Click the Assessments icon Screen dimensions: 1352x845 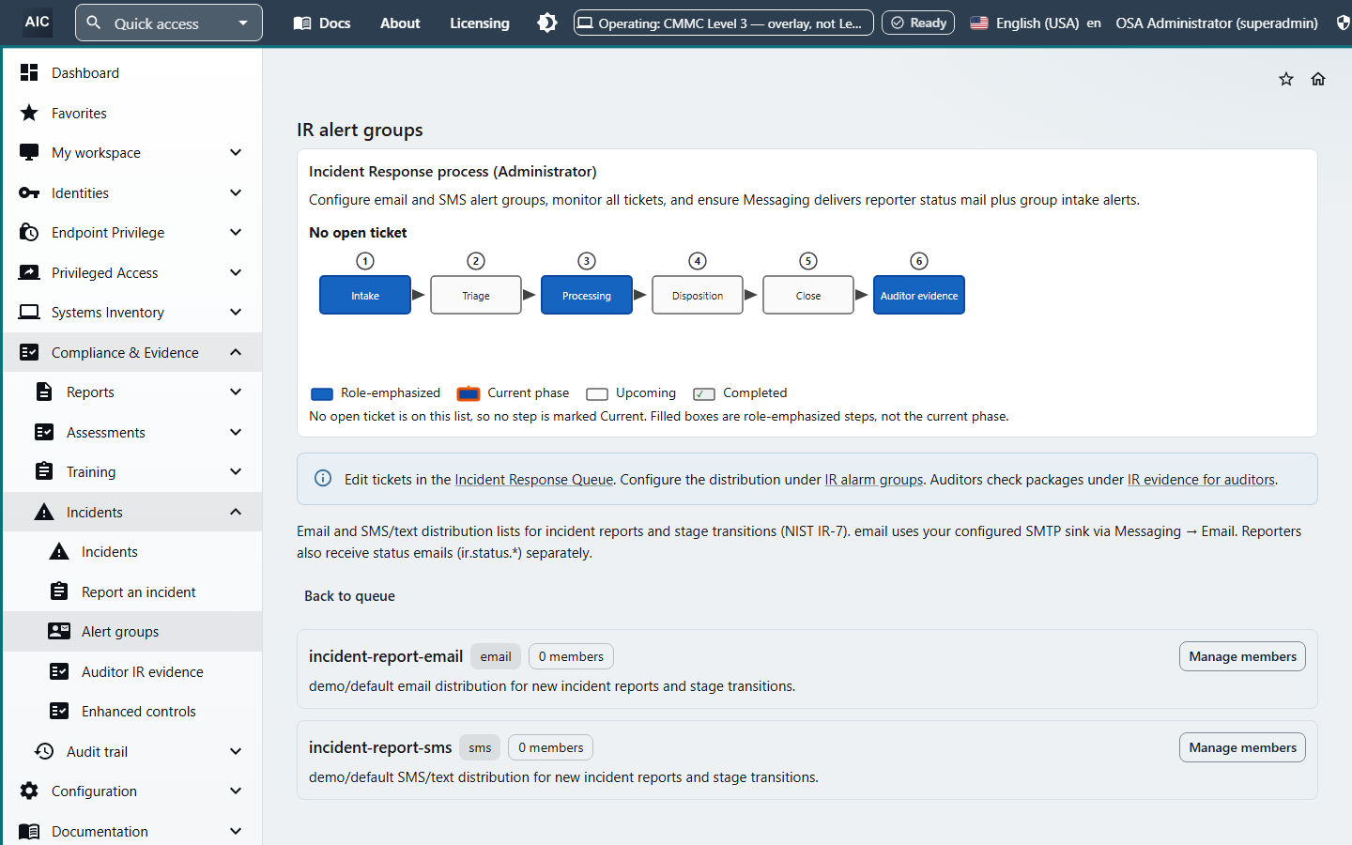coord(44,432)
